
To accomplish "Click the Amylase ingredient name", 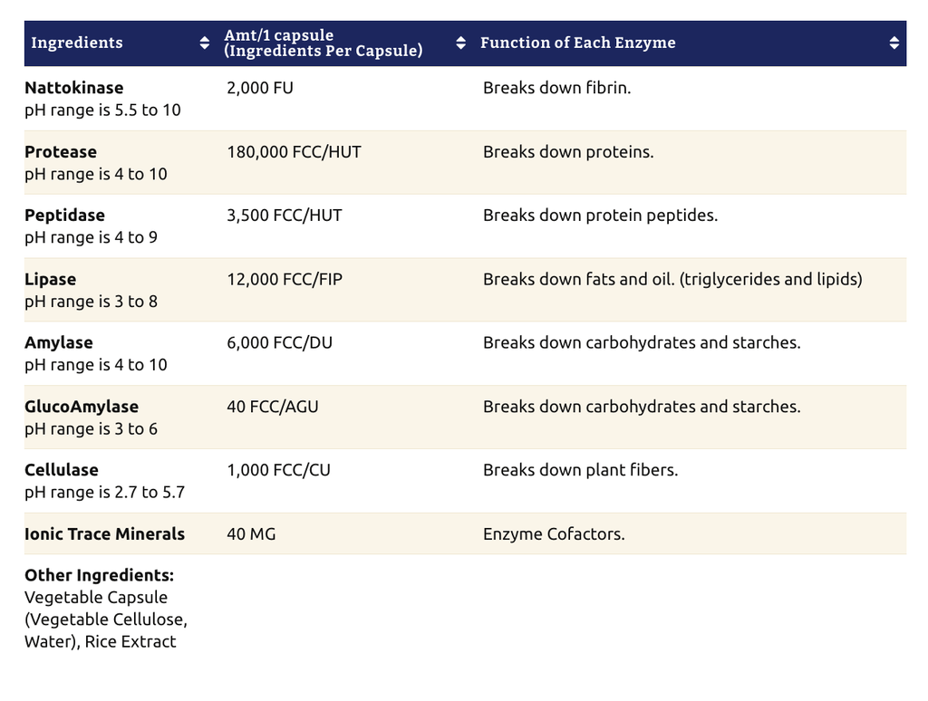I will pos(59,342).
